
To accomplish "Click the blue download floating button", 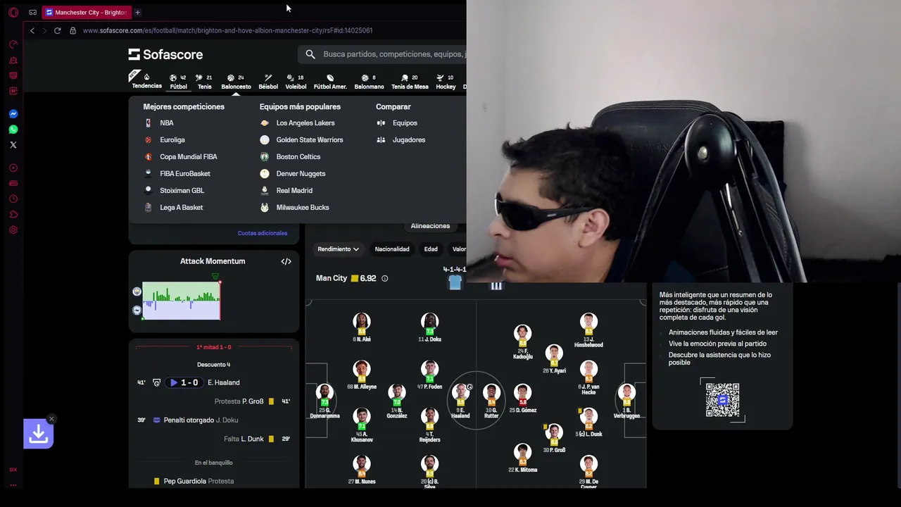I will pyautogui.click(x=38, y=434).
